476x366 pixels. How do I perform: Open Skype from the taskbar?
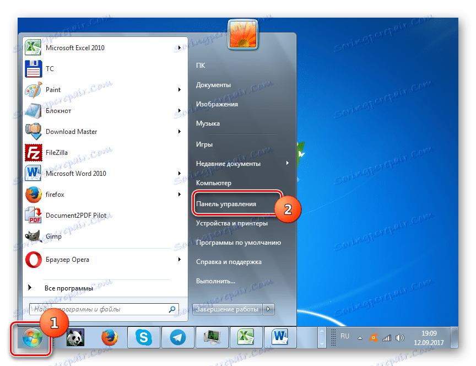144,337
